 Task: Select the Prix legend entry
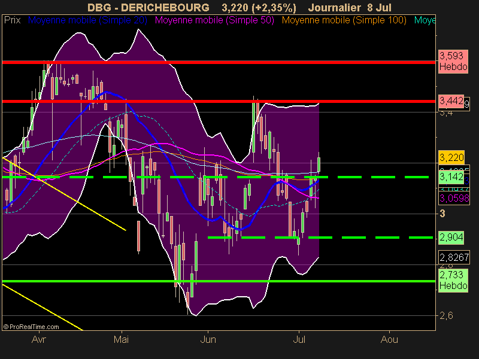(12, 20)
